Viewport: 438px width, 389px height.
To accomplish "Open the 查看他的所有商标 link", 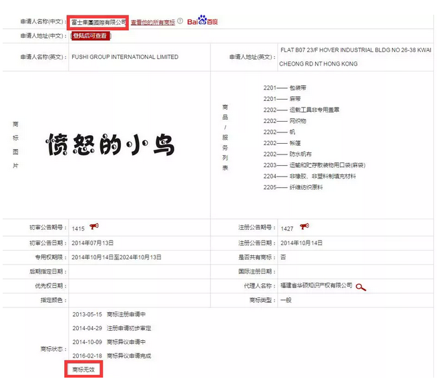I will point(153,22).
